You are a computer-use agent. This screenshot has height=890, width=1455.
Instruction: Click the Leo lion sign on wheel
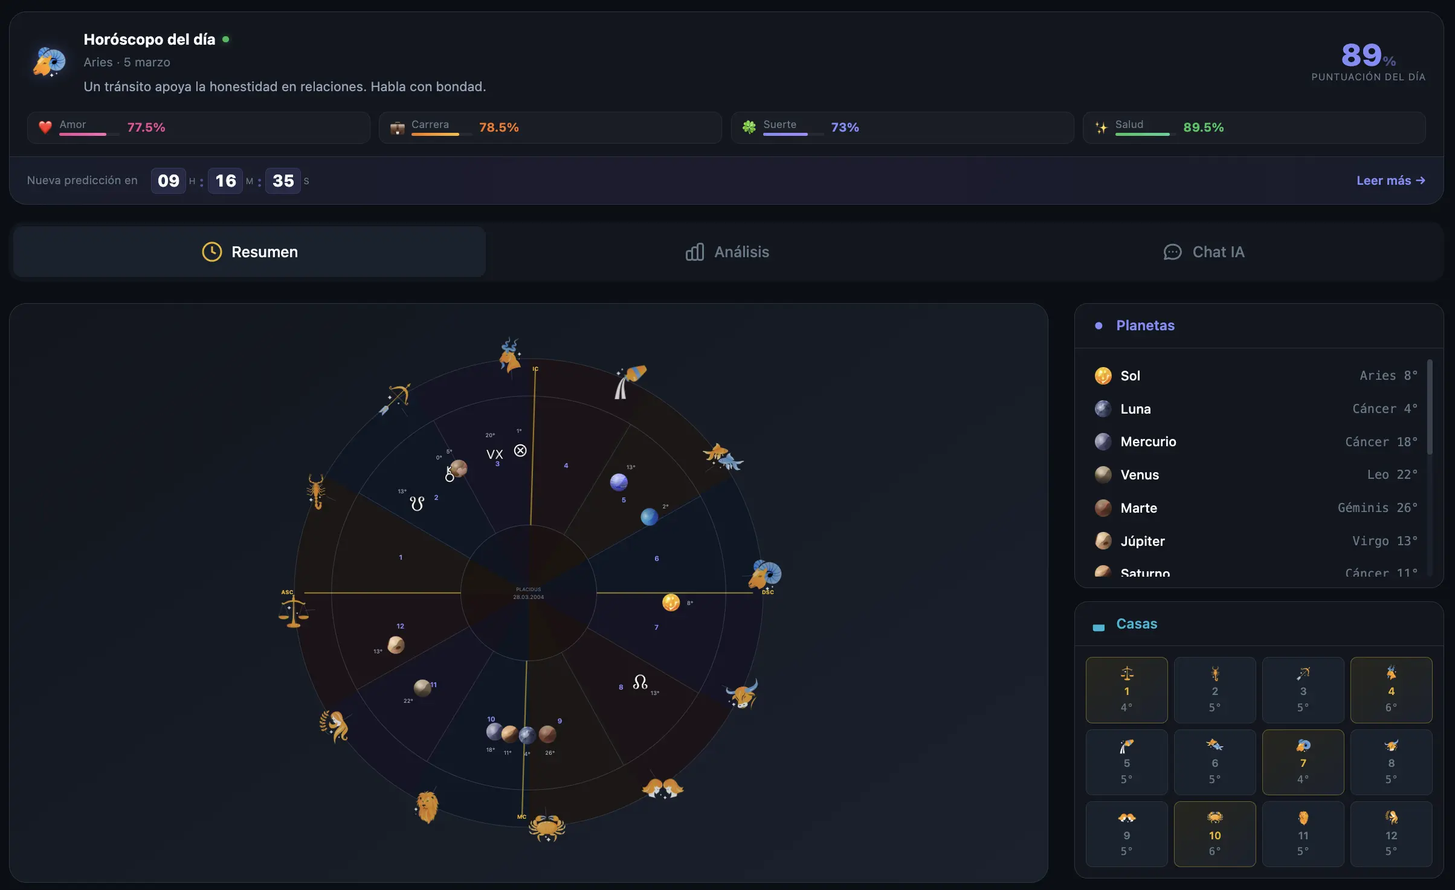[x=427, y=807]
